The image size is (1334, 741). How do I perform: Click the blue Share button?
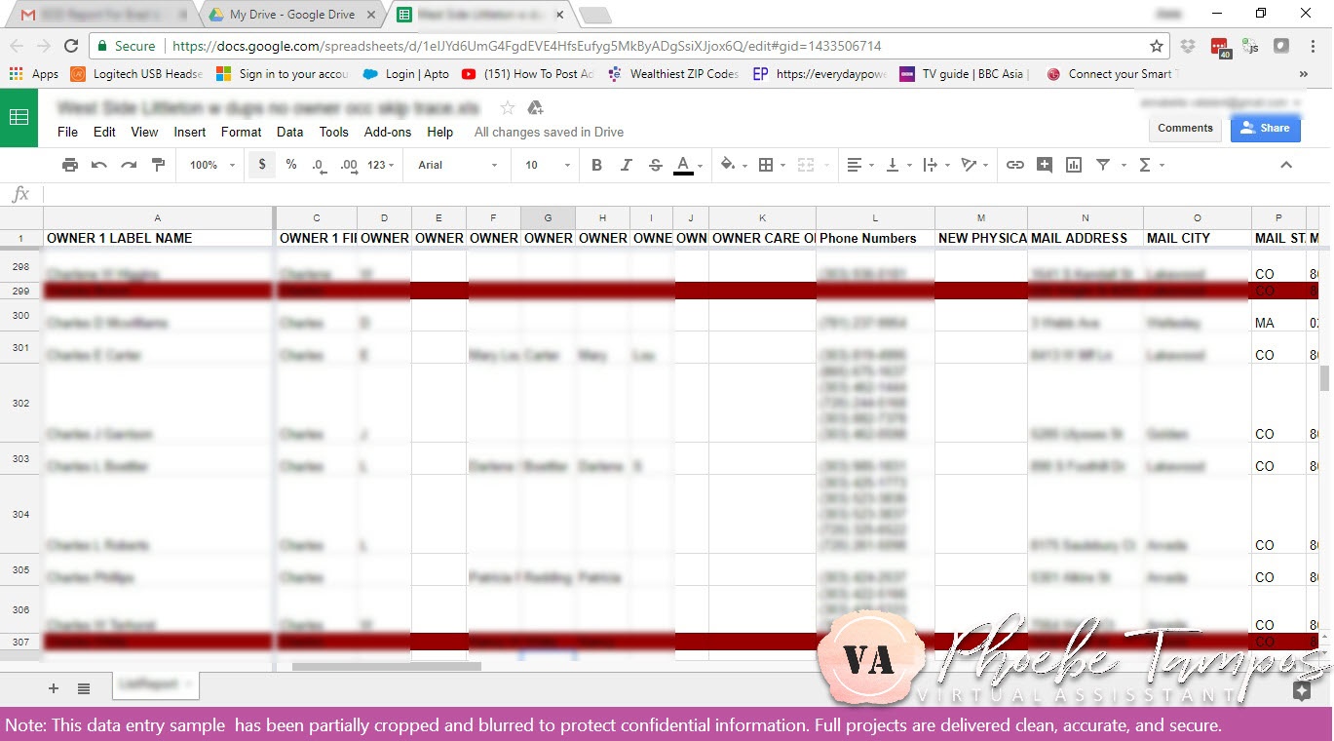[x=1265, y=128]
